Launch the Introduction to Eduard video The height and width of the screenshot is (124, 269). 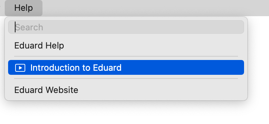[126, 67]
